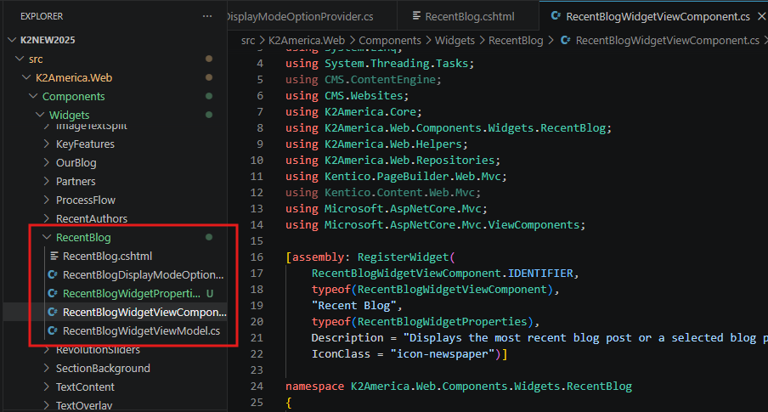Expand the RecentAuthors folder chevron
The image size is (768, 412).
click(47, 218)
